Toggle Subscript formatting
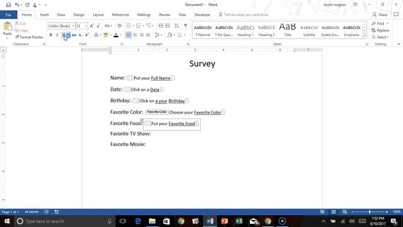The height and width of the screenshot is (227, 403). click(x=81, y=35)
